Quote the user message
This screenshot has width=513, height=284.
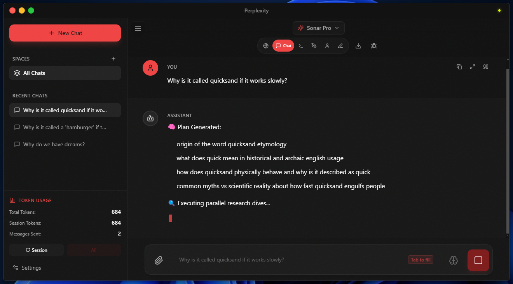pos(486,67)
